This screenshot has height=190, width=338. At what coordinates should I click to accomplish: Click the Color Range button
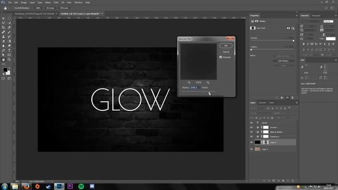click(284, 61)
